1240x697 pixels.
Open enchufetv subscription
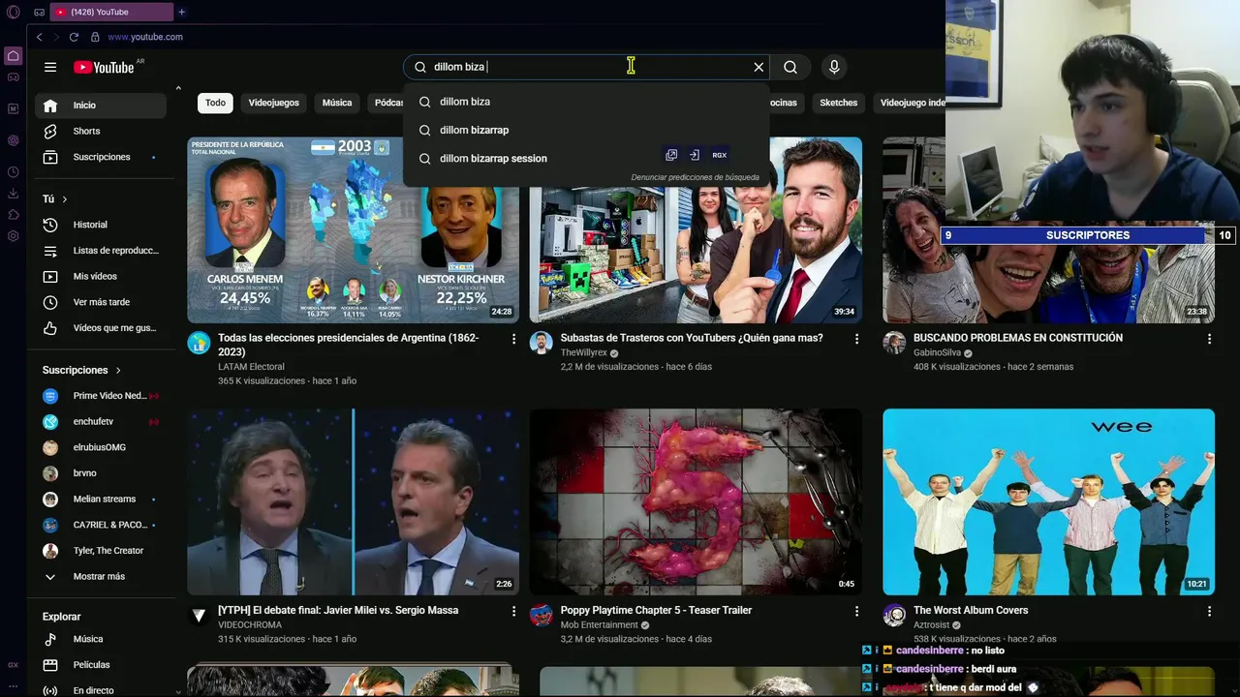point(101,421)
